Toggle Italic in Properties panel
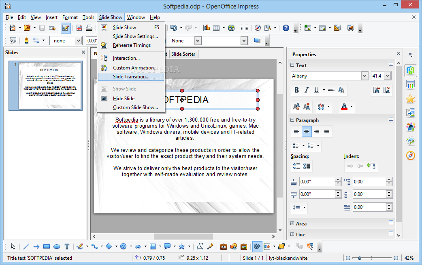422x265 pixels. (x=307, y=90)
